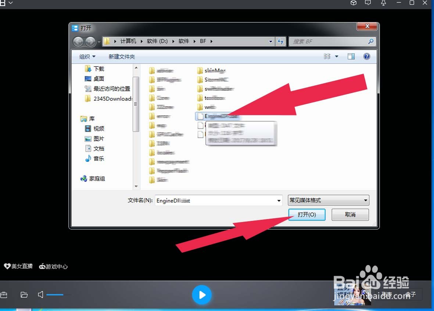Select 家庭组 in the navigation pane

[93, 179]
